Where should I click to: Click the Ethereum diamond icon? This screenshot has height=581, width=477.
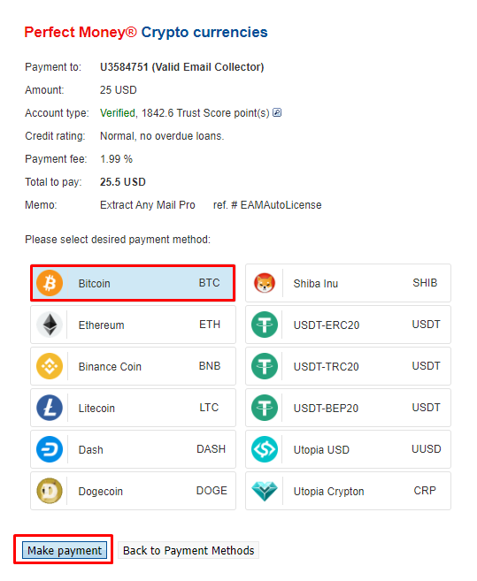point(50,325)
